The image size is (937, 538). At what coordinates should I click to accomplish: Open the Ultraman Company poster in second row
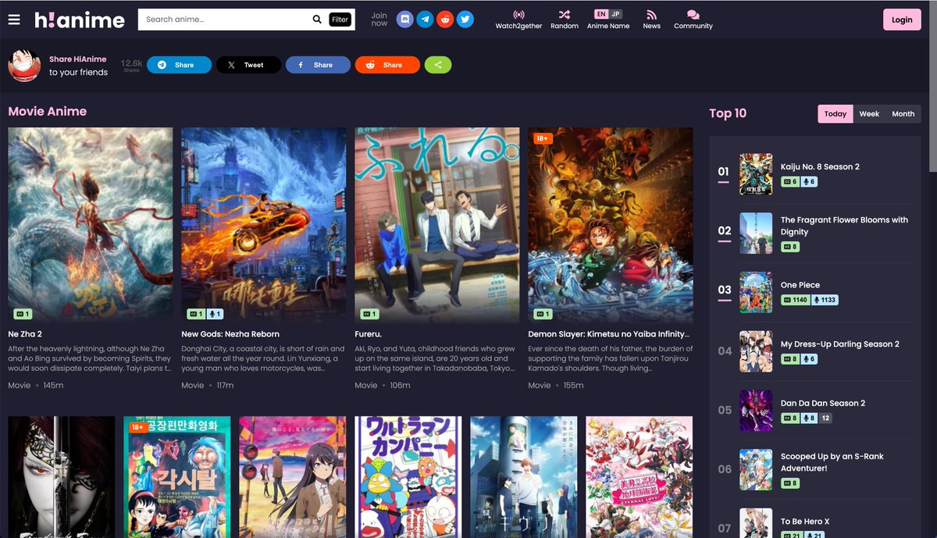tap(408, 476)
